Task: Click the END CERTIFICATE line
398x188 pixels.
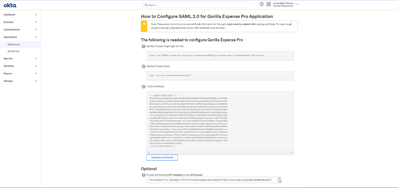Action: pos(162,146)
